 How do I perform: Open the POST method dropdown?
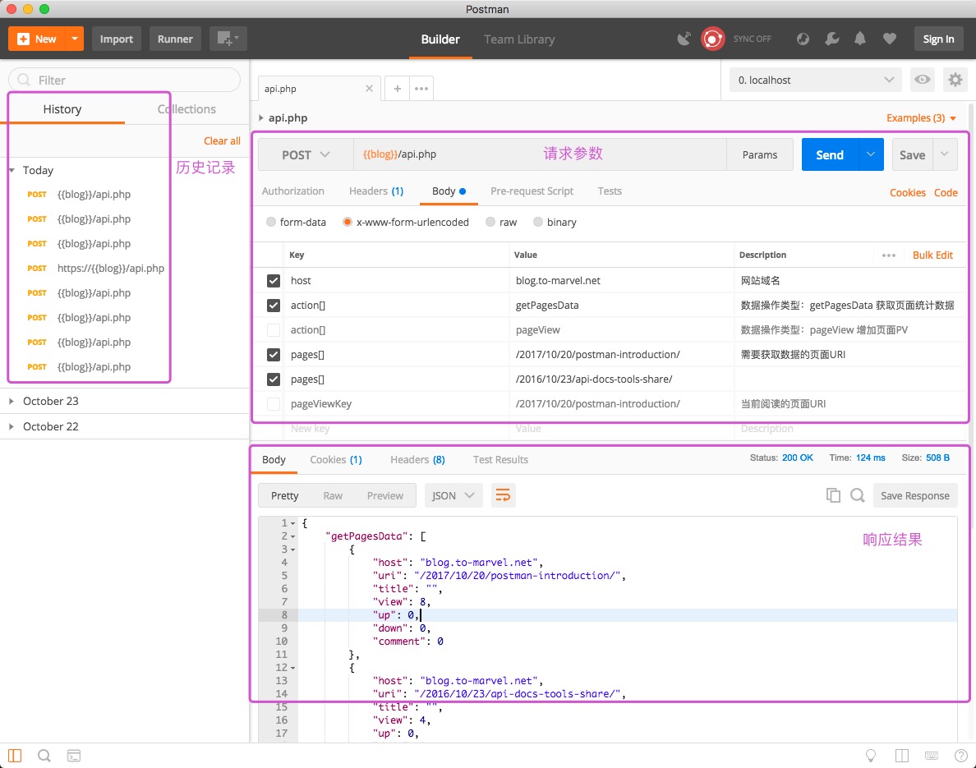pos(306,154)
